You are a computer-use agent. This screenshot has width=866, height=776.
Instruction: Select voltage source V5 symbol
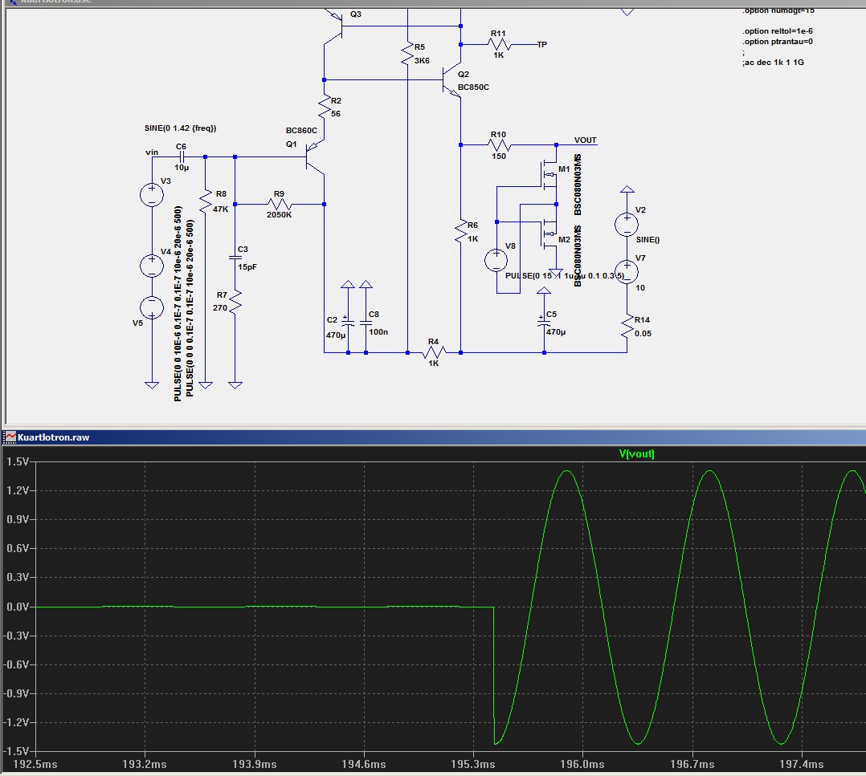pyautogui.click(x=152, y=308)
